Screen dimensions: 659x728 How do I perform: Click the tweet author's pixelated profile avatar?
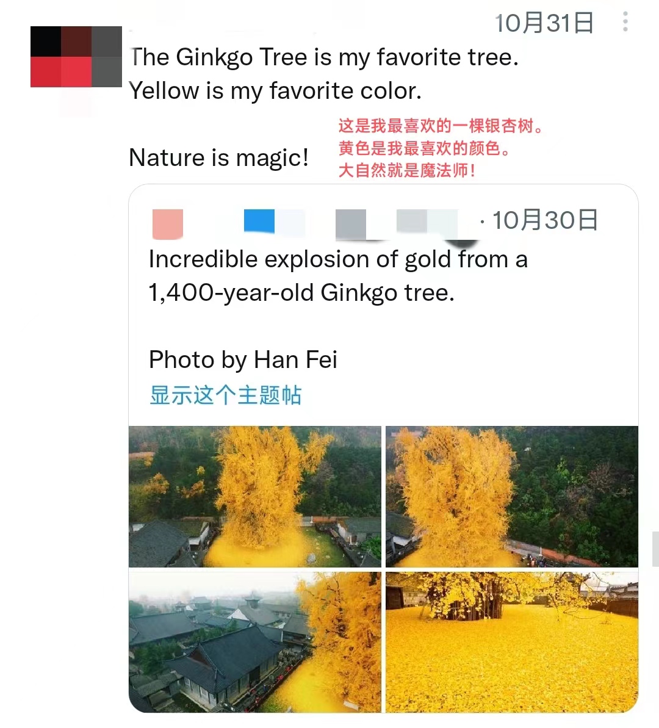(76, 57)
